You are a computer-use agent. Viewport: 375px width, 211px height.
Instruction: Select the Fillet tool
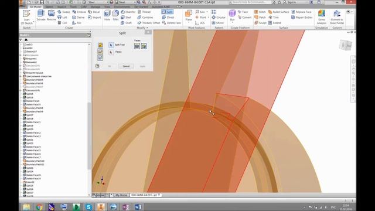[115, 16]
